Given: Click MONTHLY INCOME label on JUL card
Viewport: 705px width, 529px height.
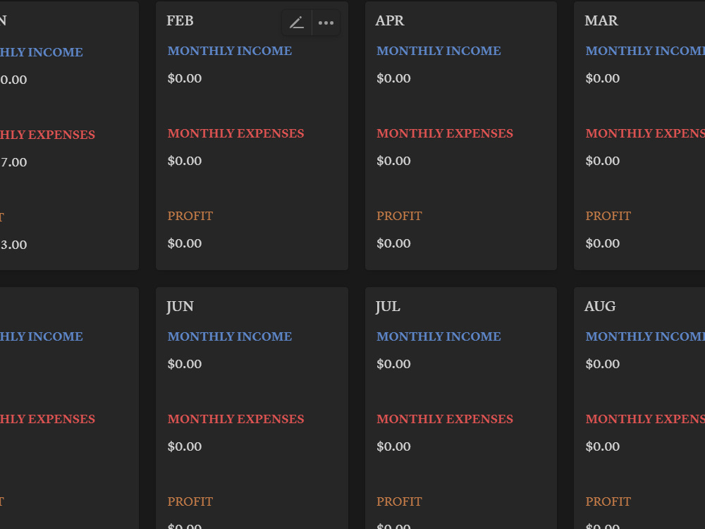Looking at the screenshot, I should click(439, 336).
